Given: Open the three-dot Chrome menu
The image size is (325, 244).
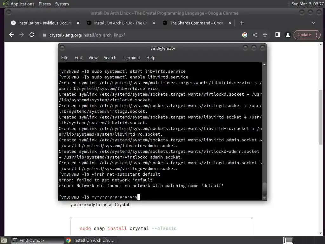Looking at the screenshot, I should 316,35.
